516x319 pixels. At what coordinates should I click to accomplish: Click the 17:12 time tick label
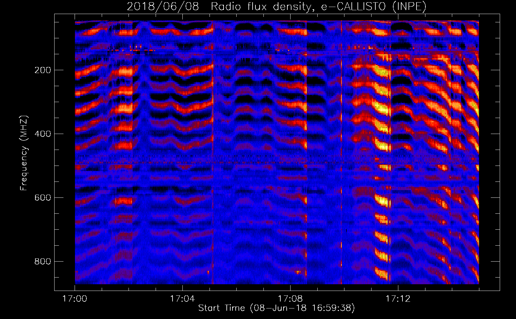(398, 299)
